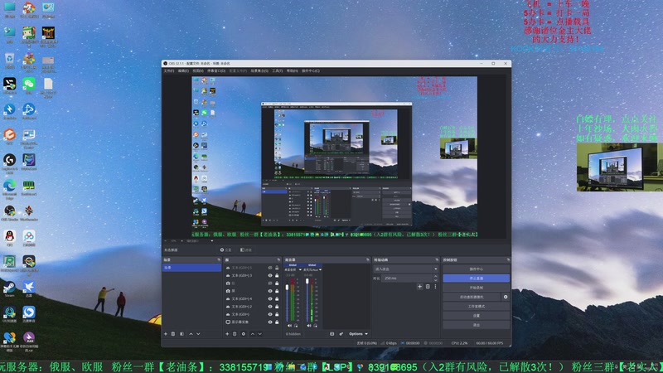Click 退出 button in Controls dock
Image resolution: width=663 pixels, height=373 pixels.
pyautogui.click(x=476, y=325)
